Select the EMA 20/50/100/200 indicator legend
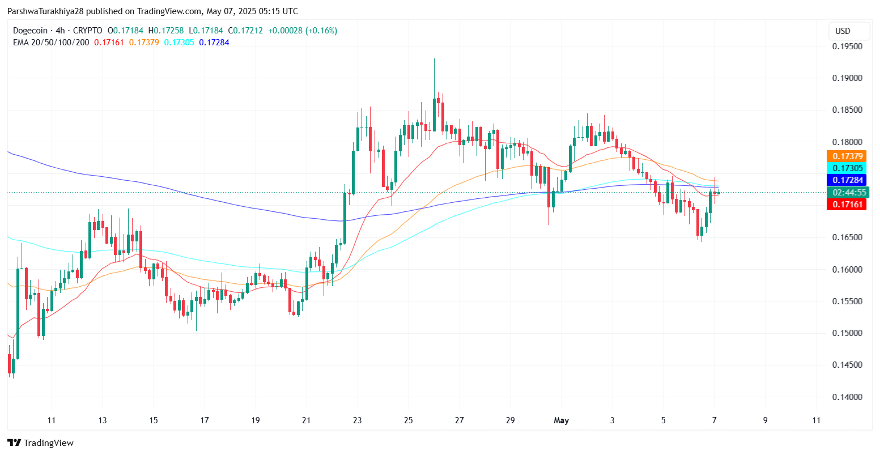Image resolution: width=880 pixels, height=455 pixels. tap(51, 42)
